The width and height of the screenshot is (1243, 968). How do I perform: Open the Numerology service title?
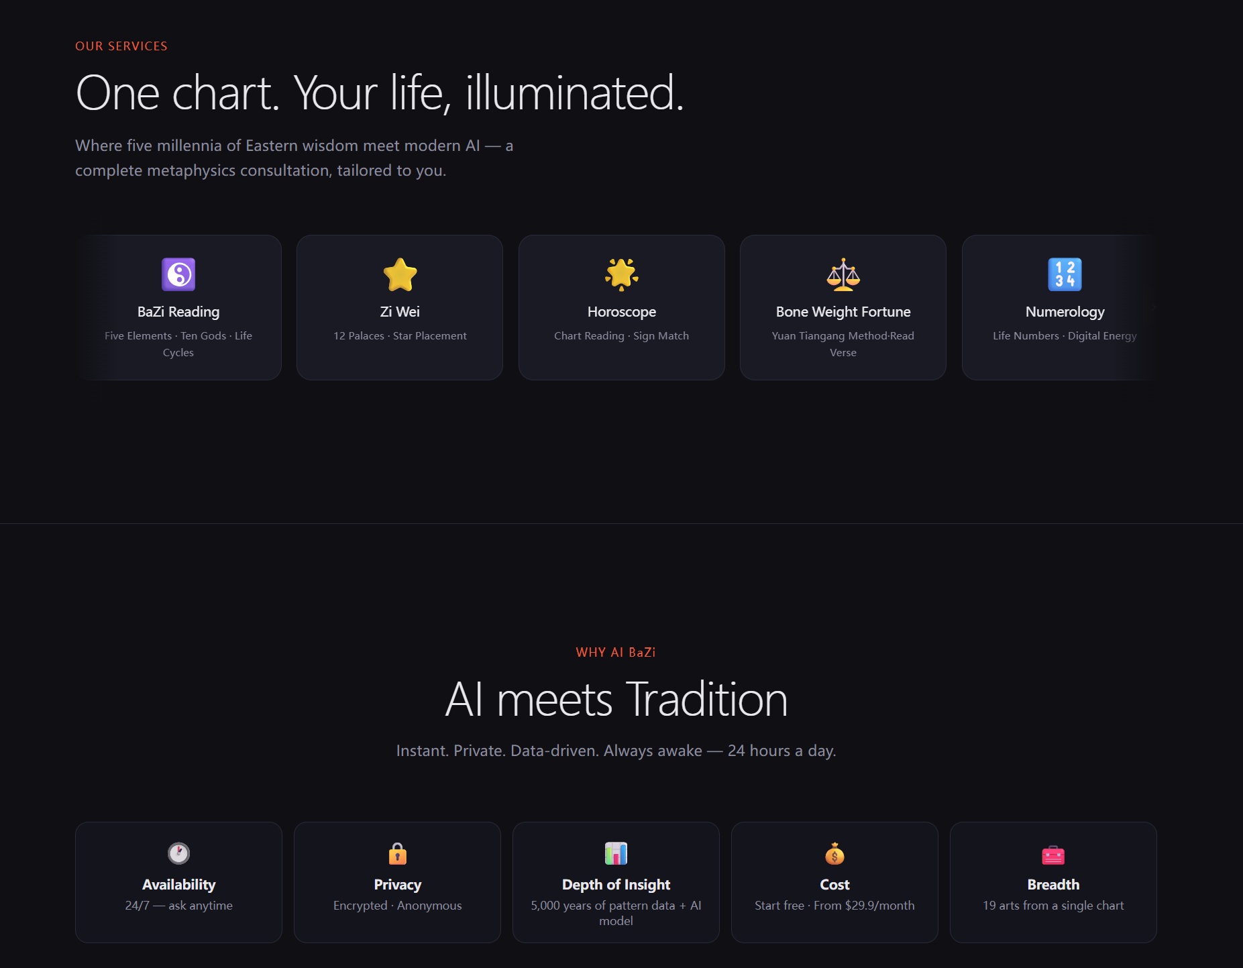click(1065, 312)
